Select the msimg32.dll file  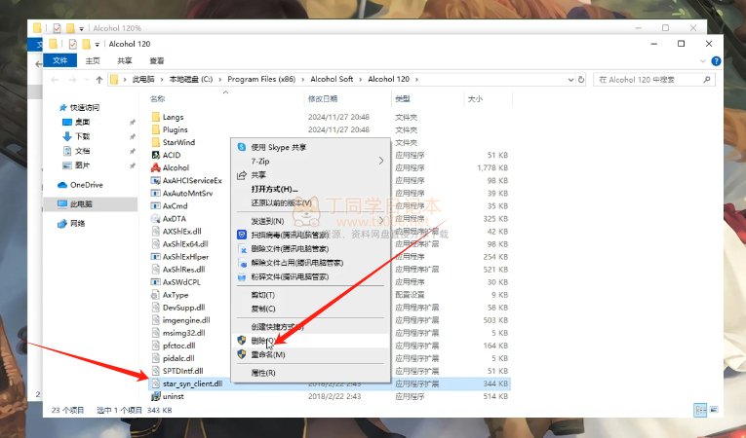(x=183, y=333)
